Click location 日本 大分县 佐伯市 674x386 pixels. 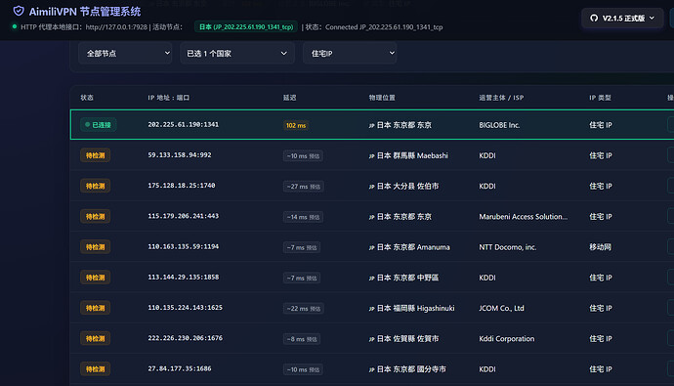(x=403, y=186)
